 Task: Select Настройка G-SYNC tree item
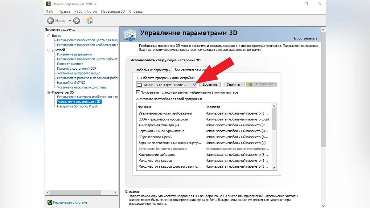[x=71, y=83]
